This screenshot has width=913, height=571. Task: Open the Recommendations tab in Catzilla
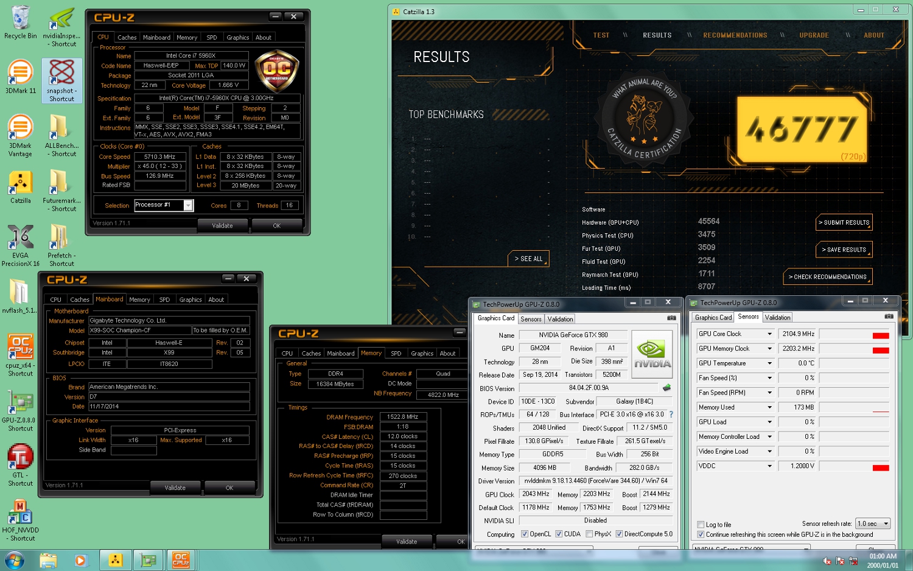point(735,35)
